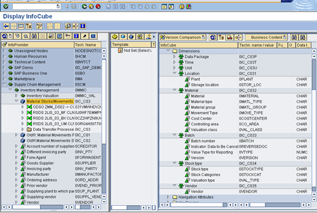The width and height of the screenshot is (317, 213).
Task: Select Goods Supplier tree row
Action: pyautogui.click(x=51, y=163)
